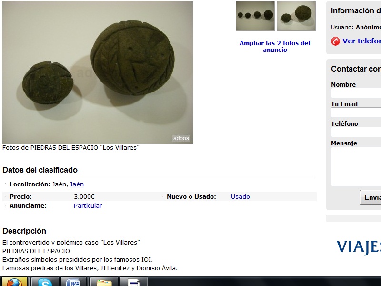Click 'Ampliar las 2 fotos del anuncio'
Screen dimensions: 381x286
(275, 46)
